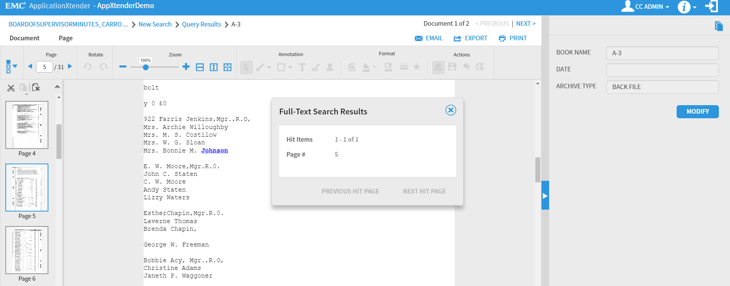Click the annotation security format icon
Viewport: 730px width, 286px height.
click(352, 67)
